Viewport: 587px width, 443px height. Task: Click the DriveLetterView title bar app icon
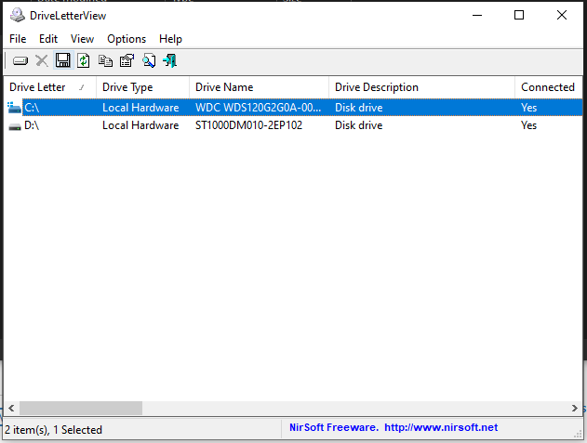tap(18, 16)
